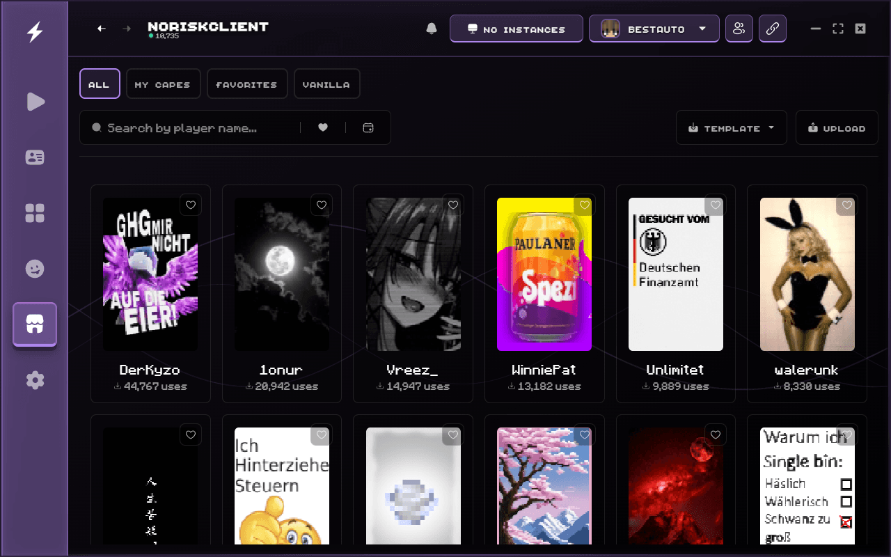Favorite the blurred gray cape
The image size is (891, 557).
(x=453, y=434)
